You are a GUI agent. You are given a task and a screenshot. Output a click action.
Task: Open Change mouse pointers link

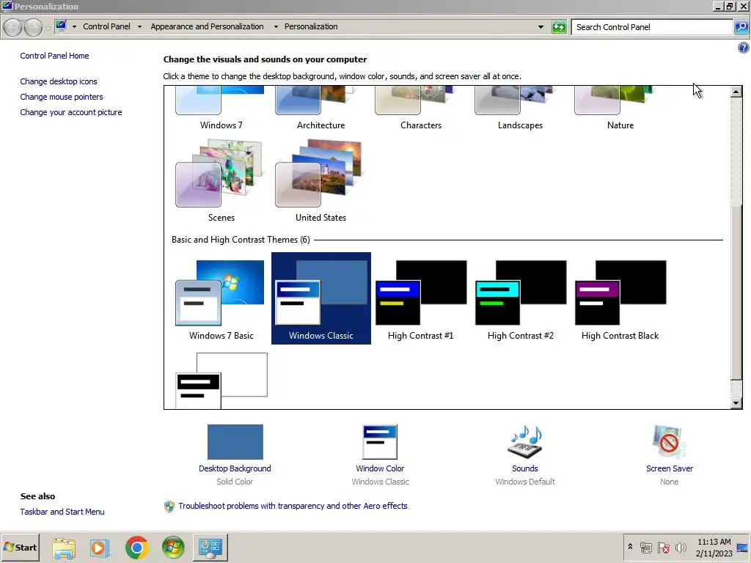62,97
